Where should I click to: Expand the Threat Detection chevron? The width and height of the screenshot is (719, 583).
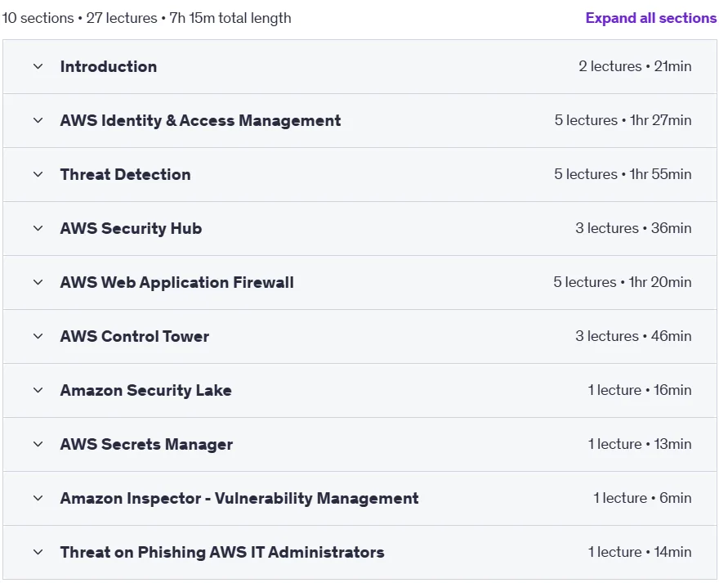tap(38, 174)
